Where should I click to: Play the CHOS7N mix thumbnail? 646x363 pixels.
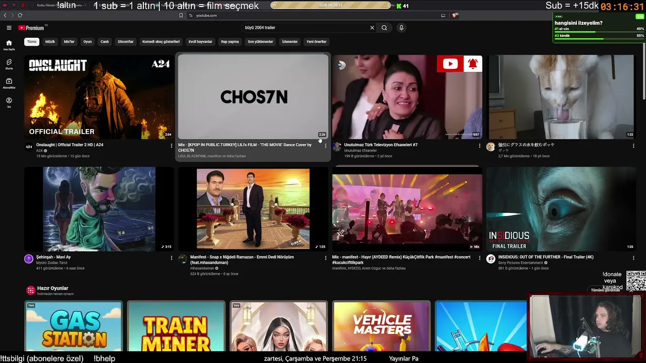click(253, 97)
